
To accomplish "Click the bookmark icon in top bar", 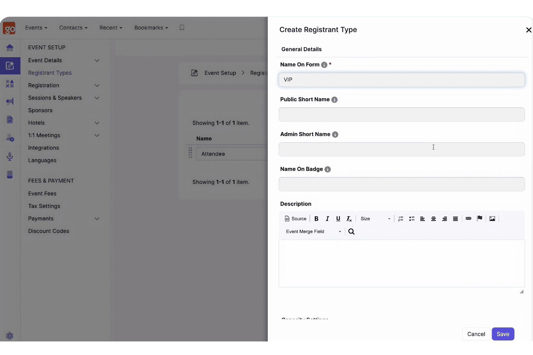I will point(182,28).
